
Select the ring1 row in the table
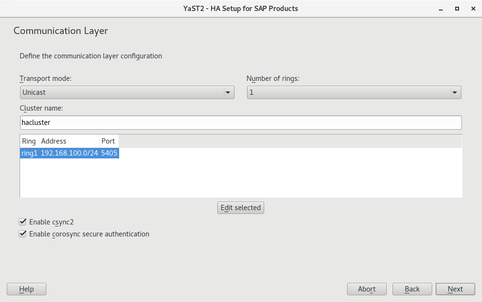coord(29,153)
